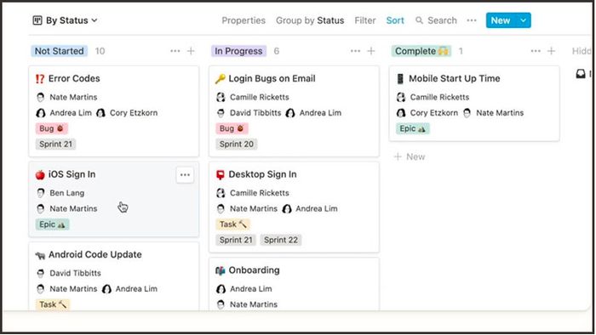Add a card to the Complete column
596x335 pixels.
551,51
